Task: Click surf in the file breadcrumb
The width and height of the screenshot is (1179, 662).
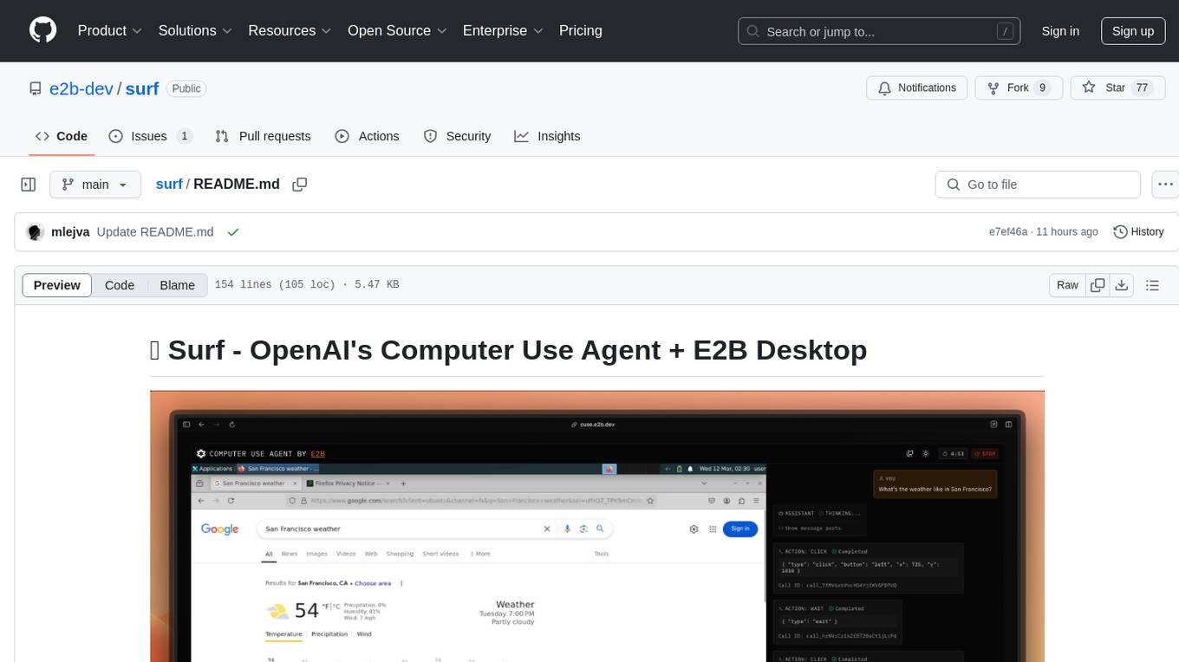Action: pos(169,184)
